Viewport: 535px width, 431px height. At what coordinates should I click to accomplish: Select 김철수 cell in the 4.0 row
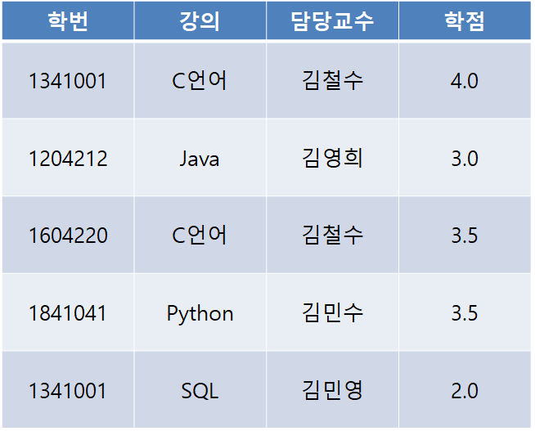click(332, 81)
